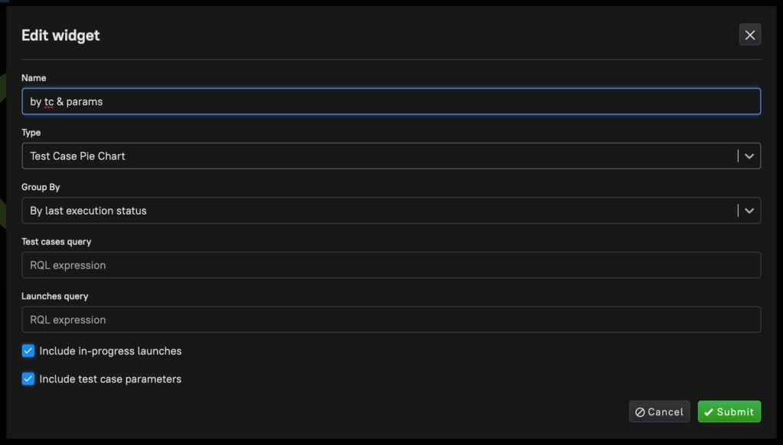The height and width of the screenshot is (445, 783).
Task: Expand the Type dropdown chevron
Action: [749, 156]
